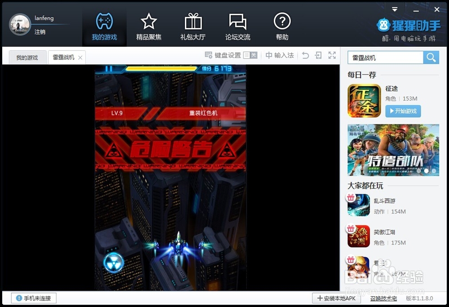This screenshot has width=449, height=307.
Task: Open the 帮助 help section
Action: pyautogui.click(x=282, y=27)
